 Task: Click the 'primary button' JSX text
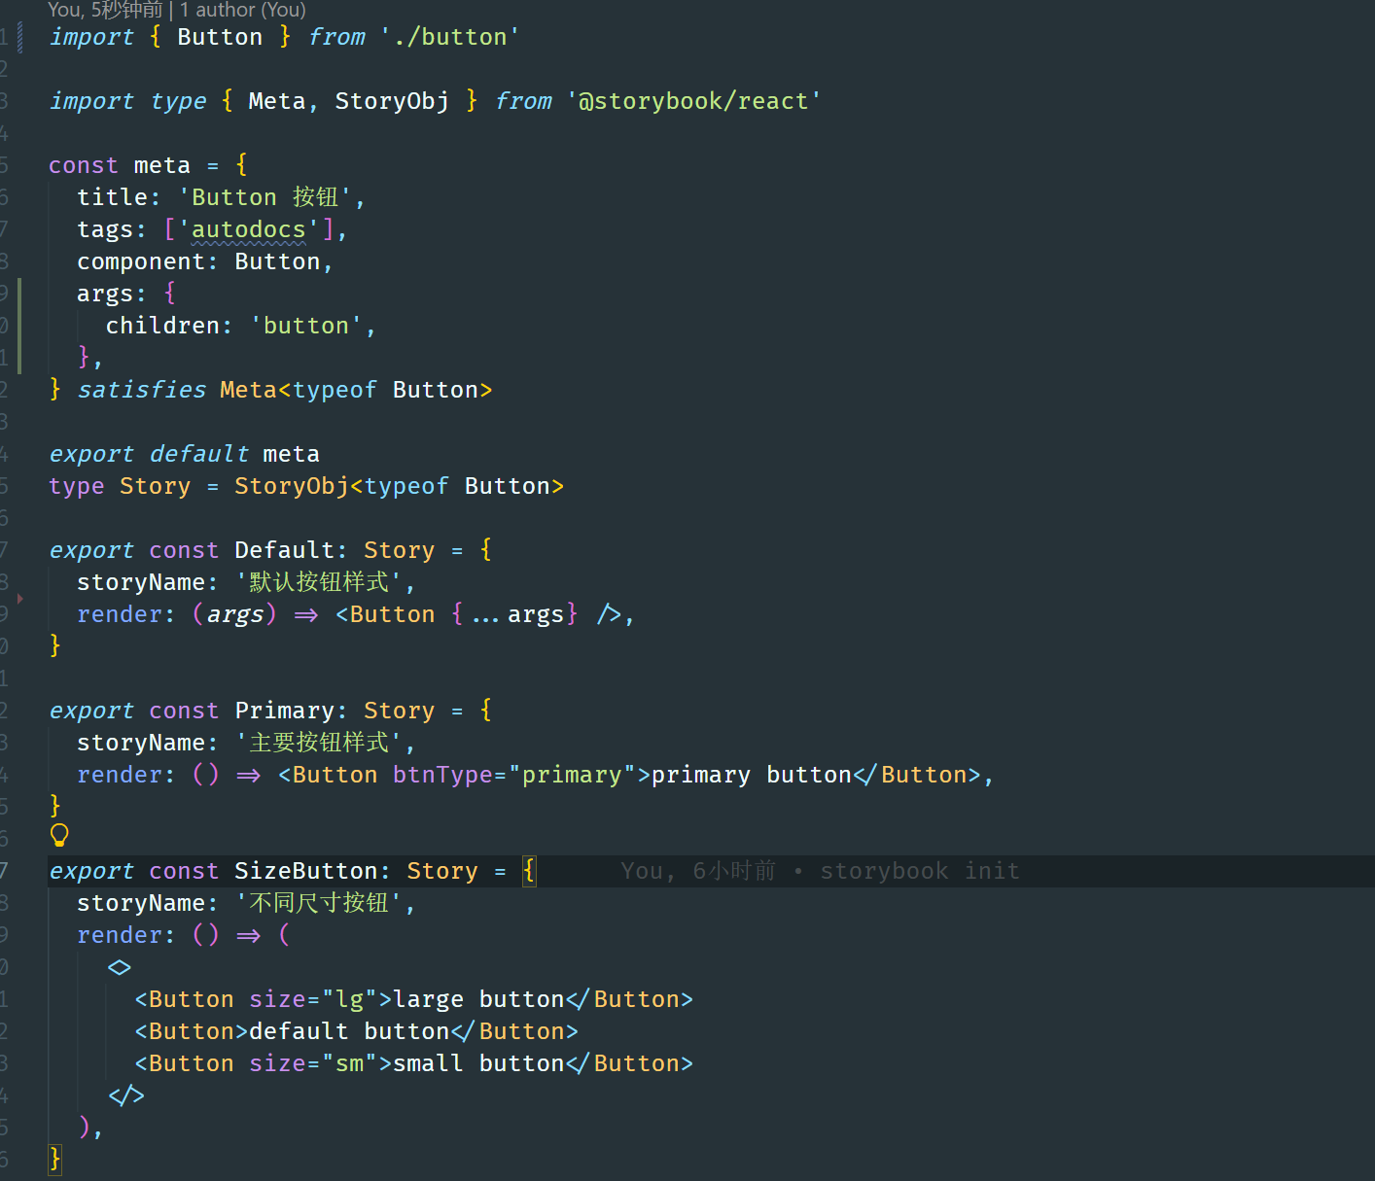pos(752,775)
